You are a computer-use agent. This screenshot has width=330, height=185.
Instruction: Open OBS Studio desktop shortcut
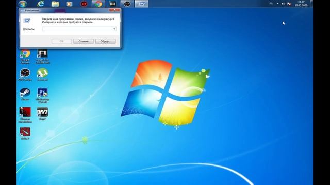point(25,75)
